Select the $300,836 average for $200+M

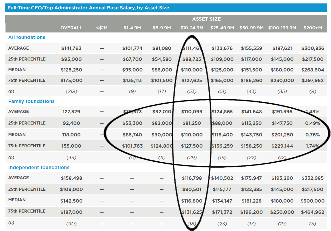tap(313, 48)
